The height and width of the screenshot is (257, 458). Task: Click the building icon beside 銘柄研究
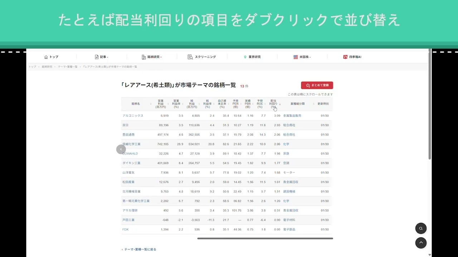(x=144, y=57)
